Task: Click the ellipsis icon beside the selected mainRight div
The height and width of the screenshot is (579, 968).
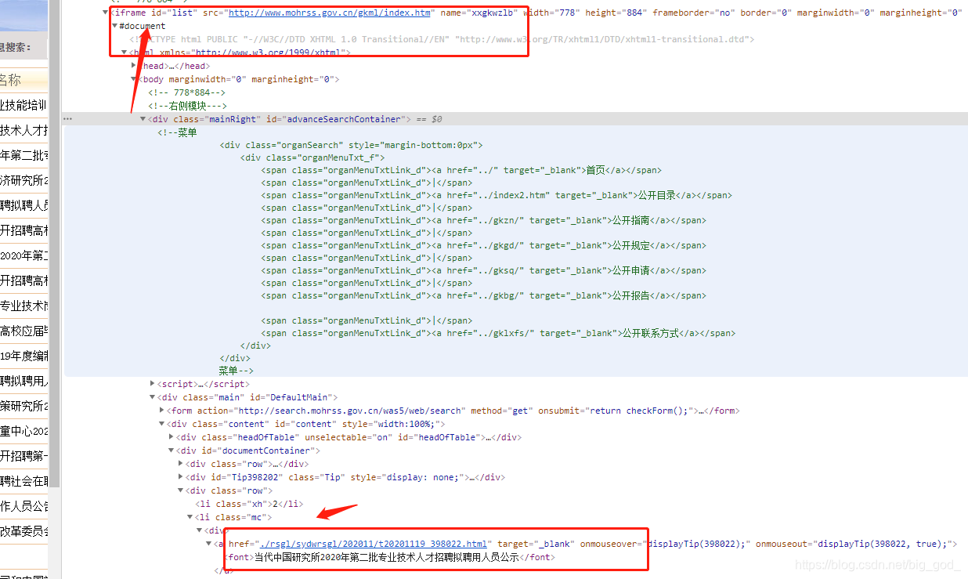Action: pyautogui.click(x=67, y=119)
